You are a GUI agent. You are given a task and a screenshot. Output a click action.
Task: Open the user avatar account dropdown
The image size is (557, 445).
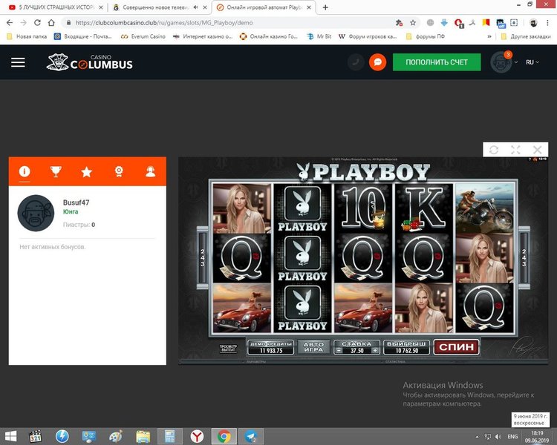[504, 62]
